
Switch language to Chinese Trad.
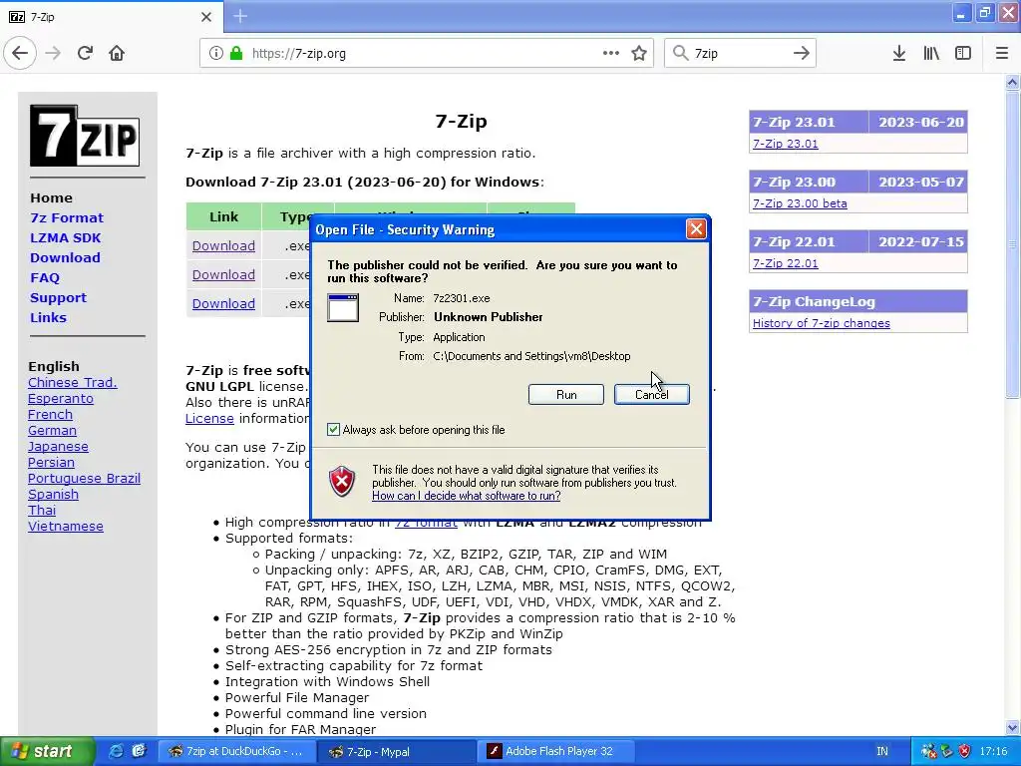click(72, 382)
